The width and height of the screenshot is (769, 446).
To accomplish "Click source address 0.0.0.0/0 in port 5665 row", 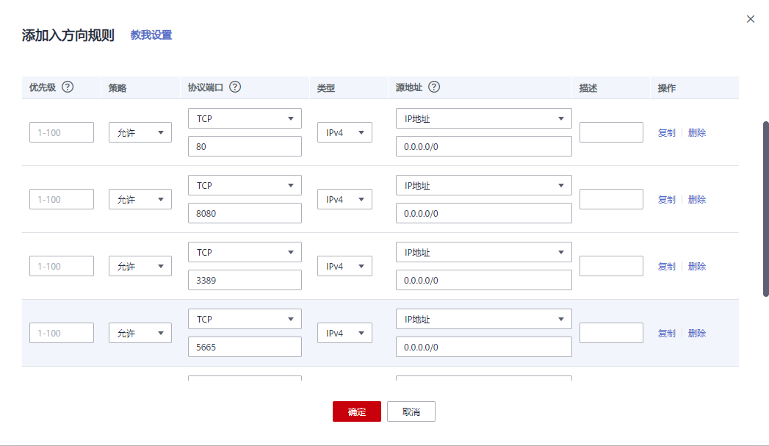I will click(483, 346).
